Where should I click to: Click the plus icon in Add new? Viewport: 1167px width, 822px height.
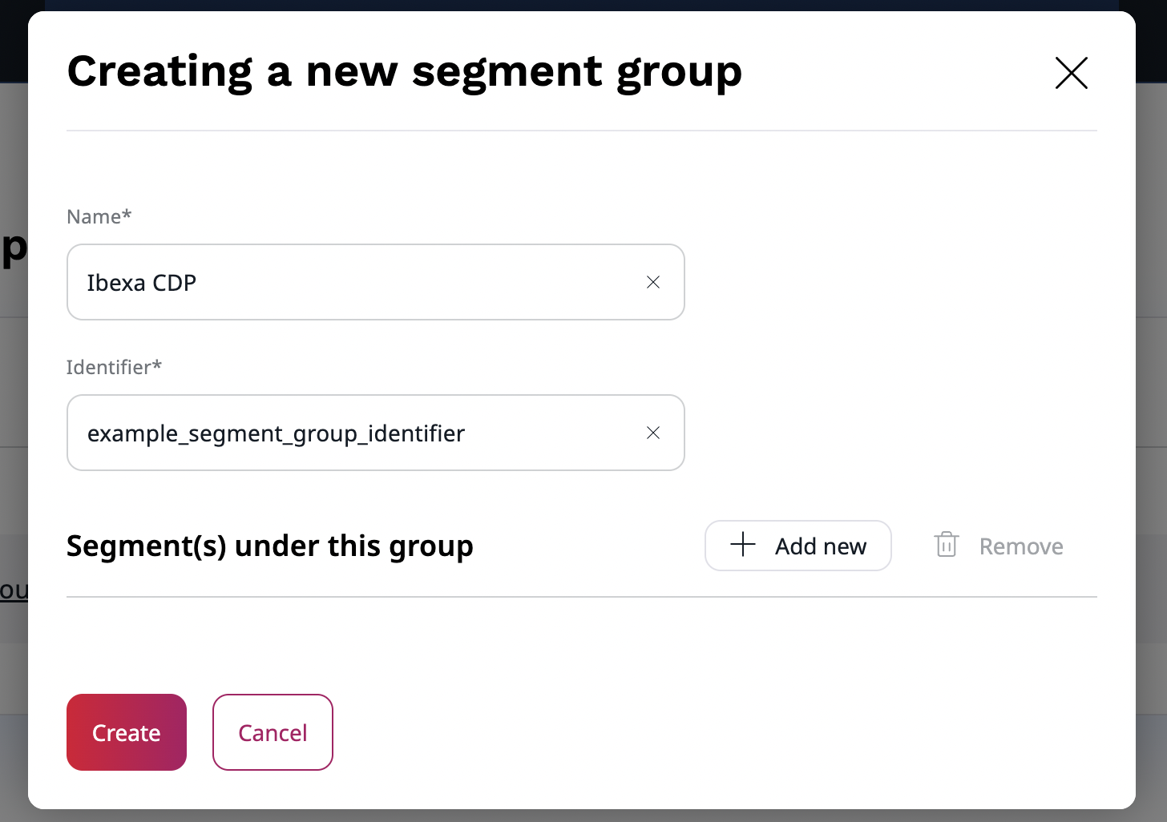click(x=742, y=545)
